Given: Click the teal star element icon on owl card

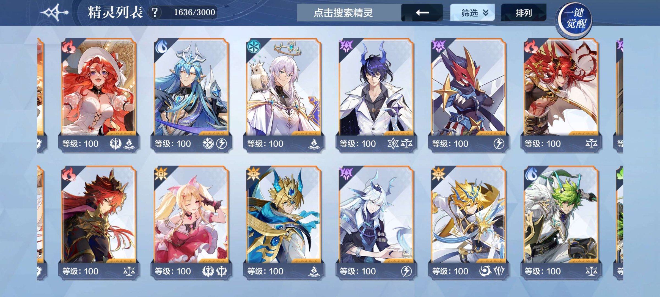Looking at the screenshot, I should tap(253, 46).
